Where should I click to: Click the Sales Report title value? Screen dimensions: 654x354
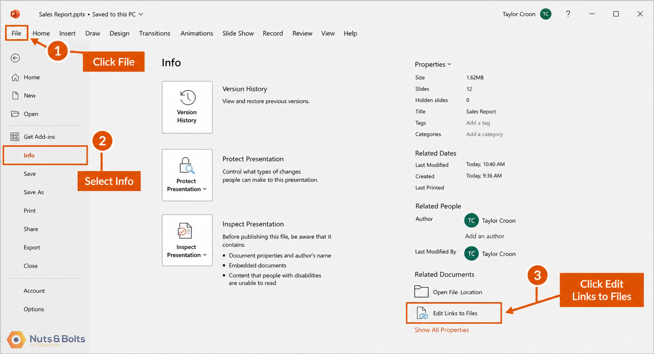coord(481,112)
